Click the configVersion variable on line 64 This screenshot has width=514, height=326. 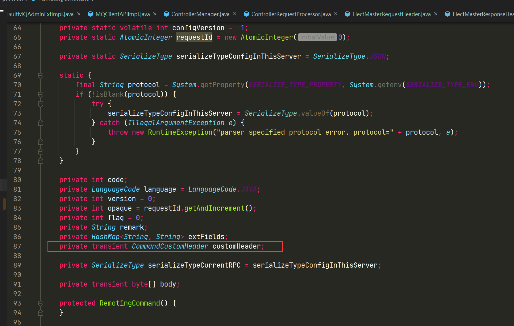(x=198, y=28)
